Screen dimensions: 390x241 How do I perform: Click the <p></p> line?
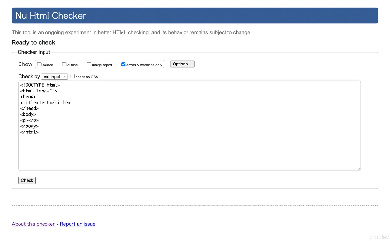click(x=29, y=120)
